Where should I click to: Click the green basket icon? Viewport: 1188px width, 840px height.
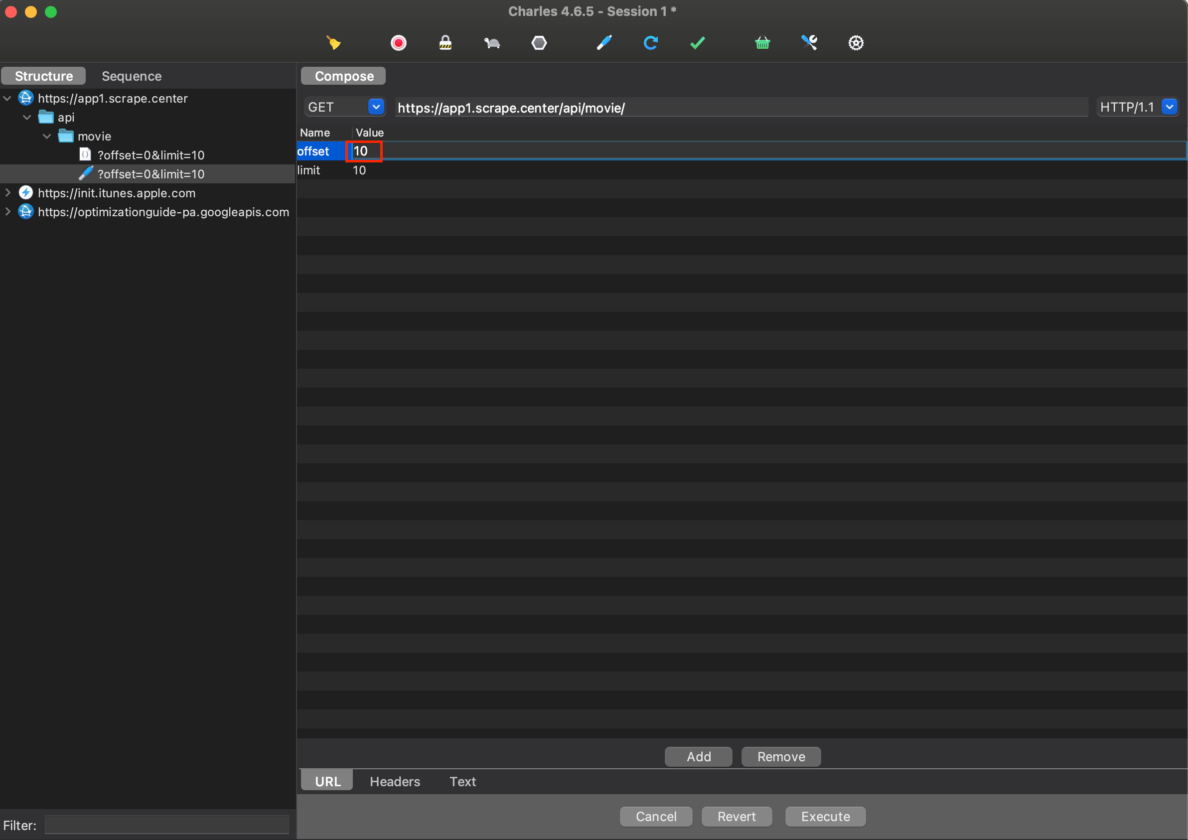click(x=762, y=42)
